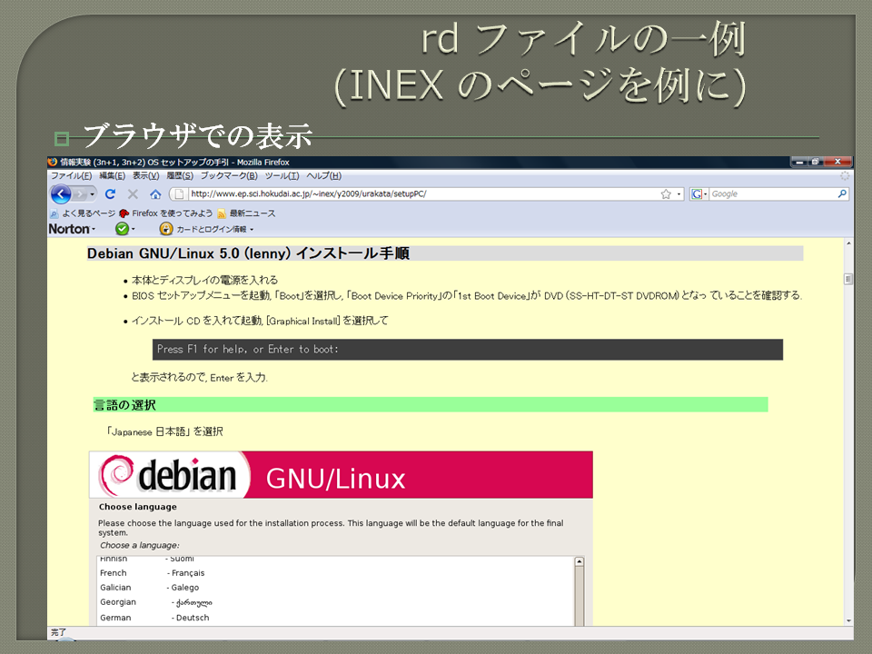The image size is (872, 654).
Task: Click the Firefox forward arrow button
Action: pos(80,194)
